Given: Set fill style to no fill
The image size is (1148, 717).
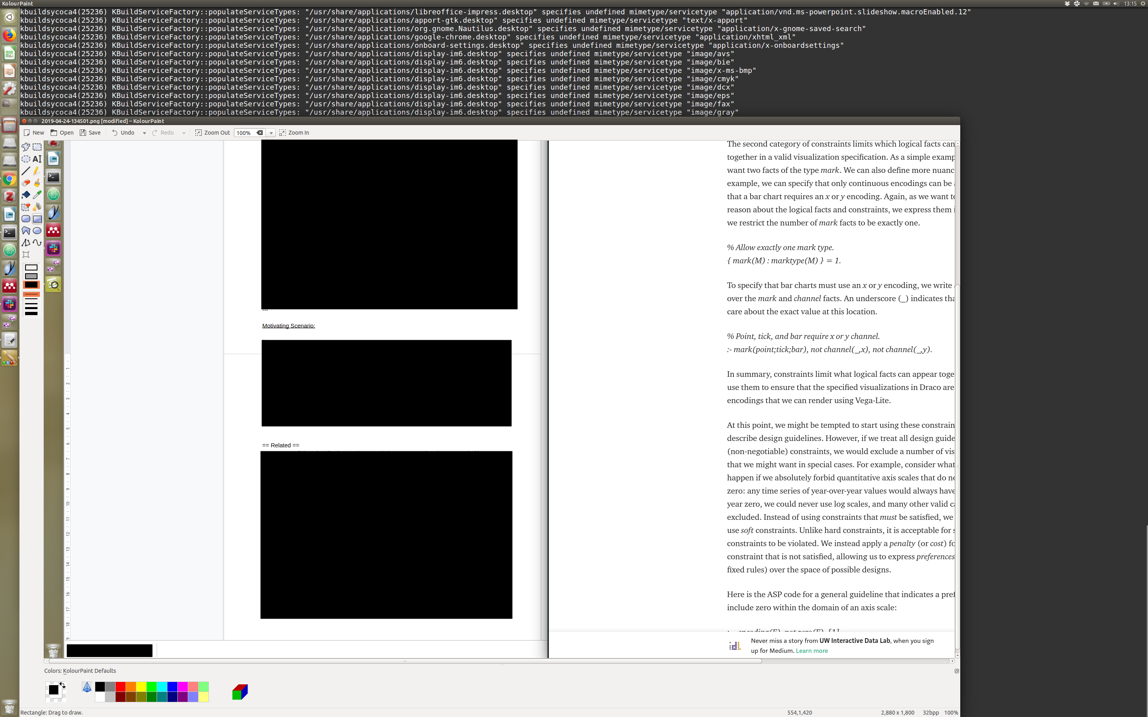Looking at the screenshot, I should 31,267.
